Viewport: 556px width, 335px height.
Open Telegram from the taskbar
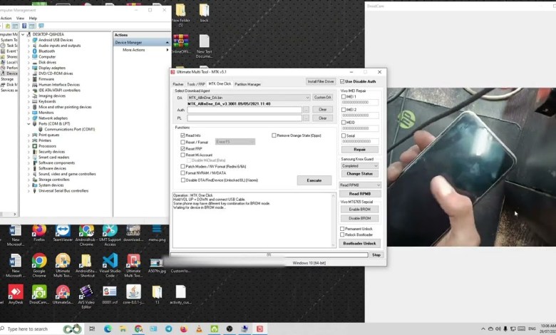pyautogui.click(x=168, y=329)
